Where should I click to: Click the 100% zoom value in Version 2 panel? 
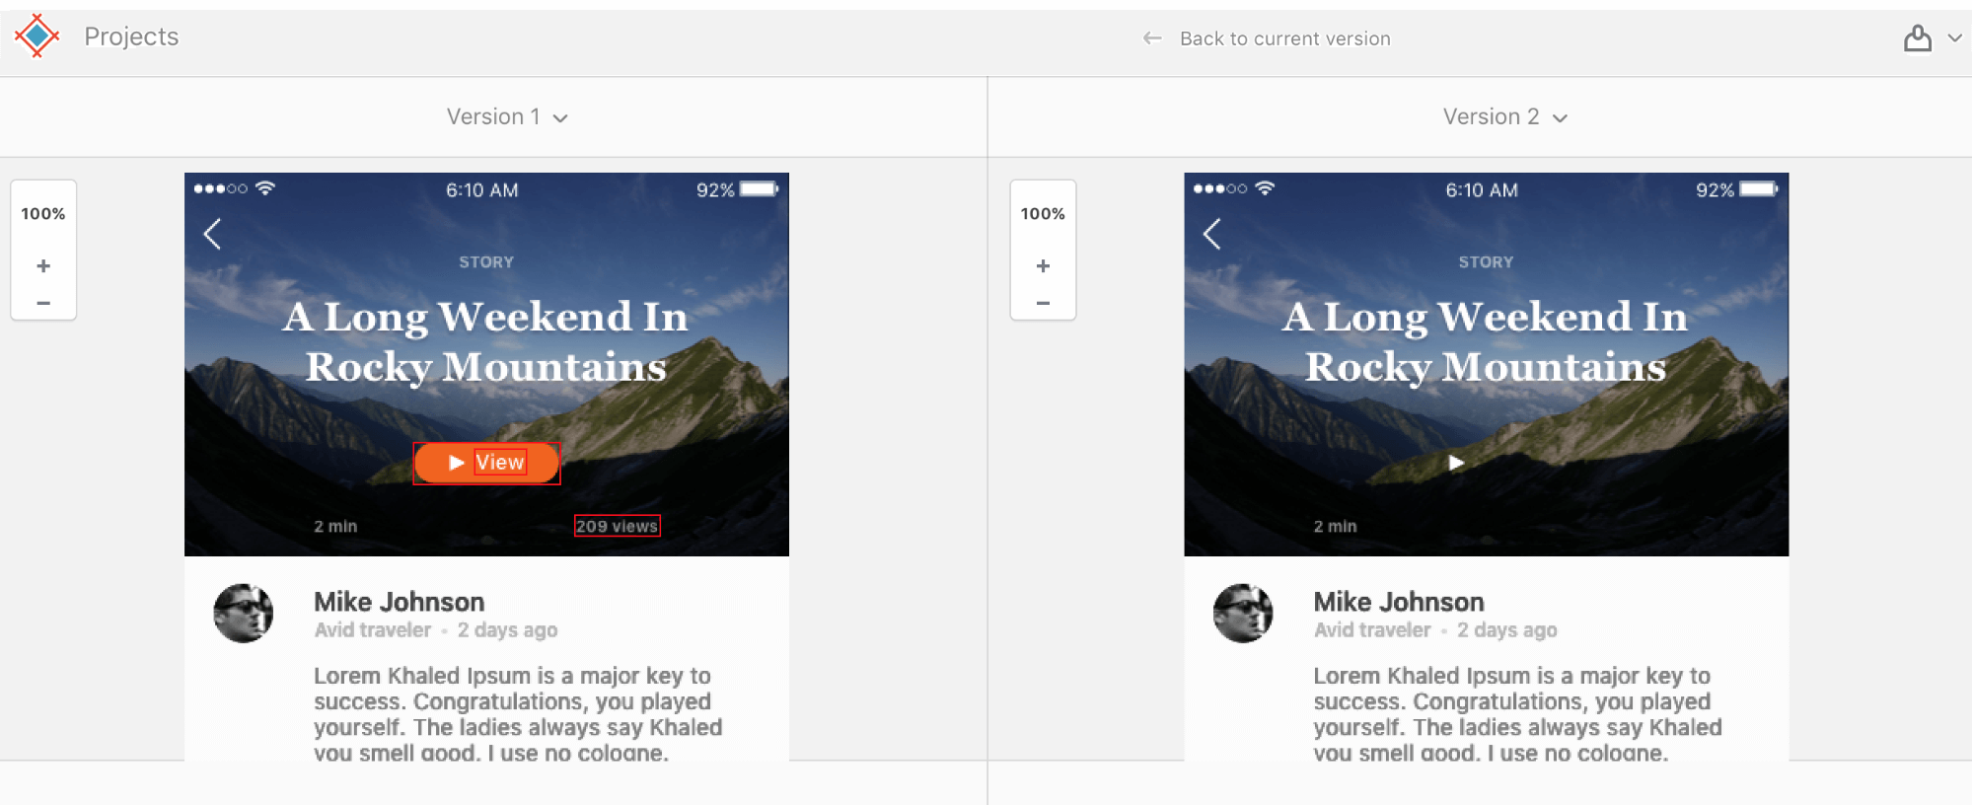pyautogui.click(x=1043, y=214)
